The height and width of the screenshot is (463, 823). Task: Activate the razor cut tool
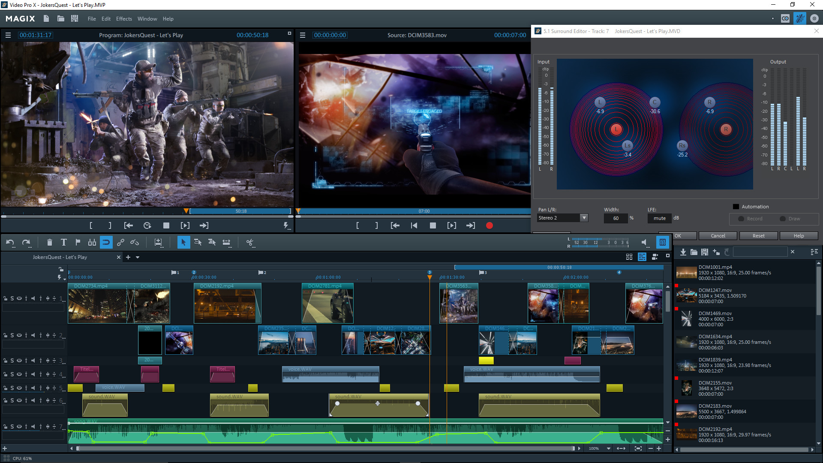[x=250, y=242]
